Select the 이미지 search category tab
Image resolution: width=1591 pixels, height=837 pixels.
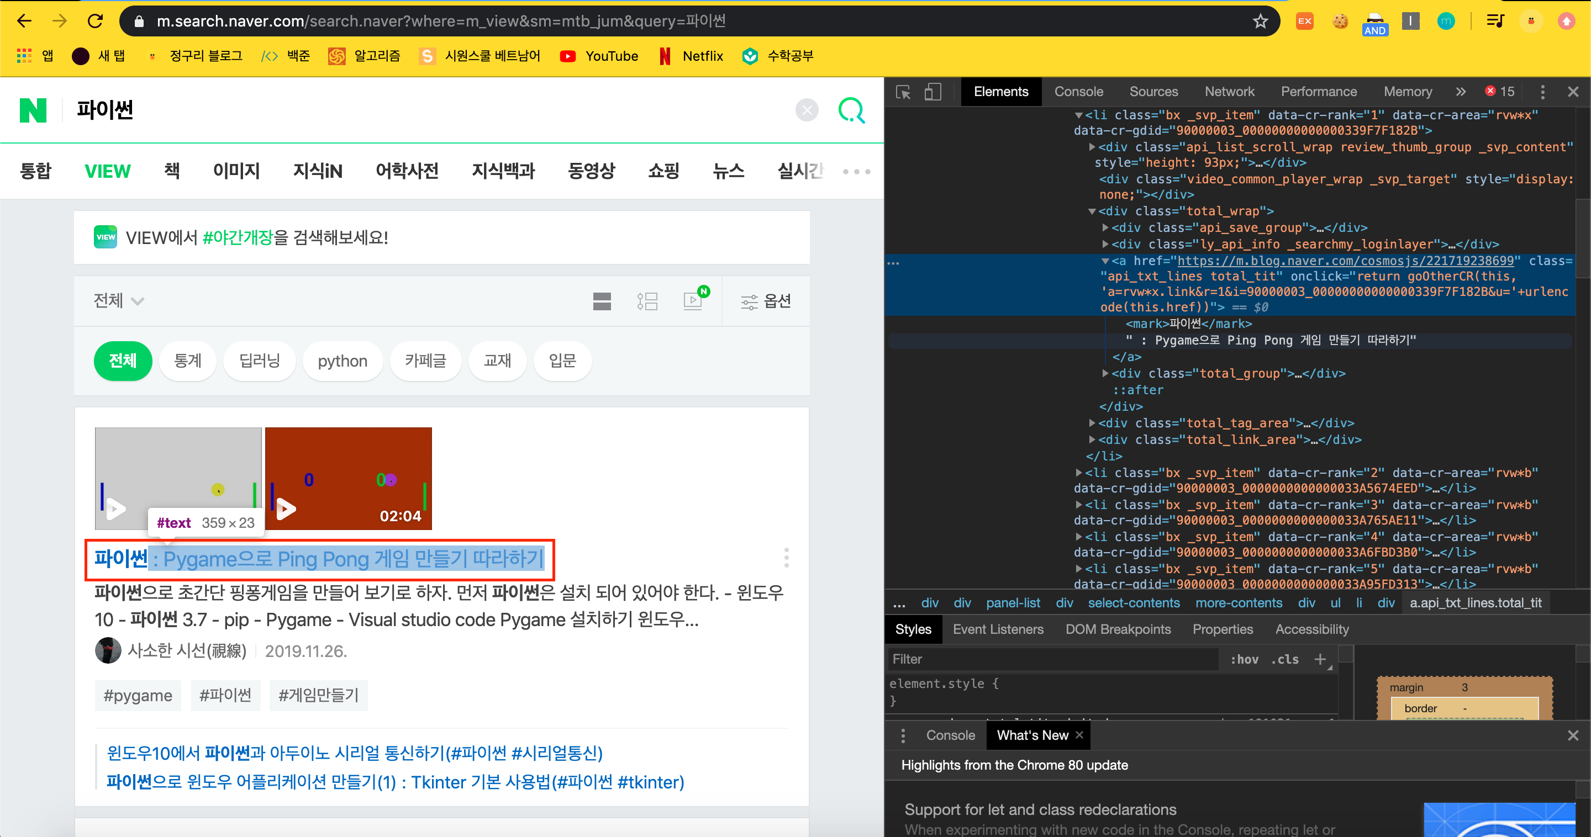[236, 171]
